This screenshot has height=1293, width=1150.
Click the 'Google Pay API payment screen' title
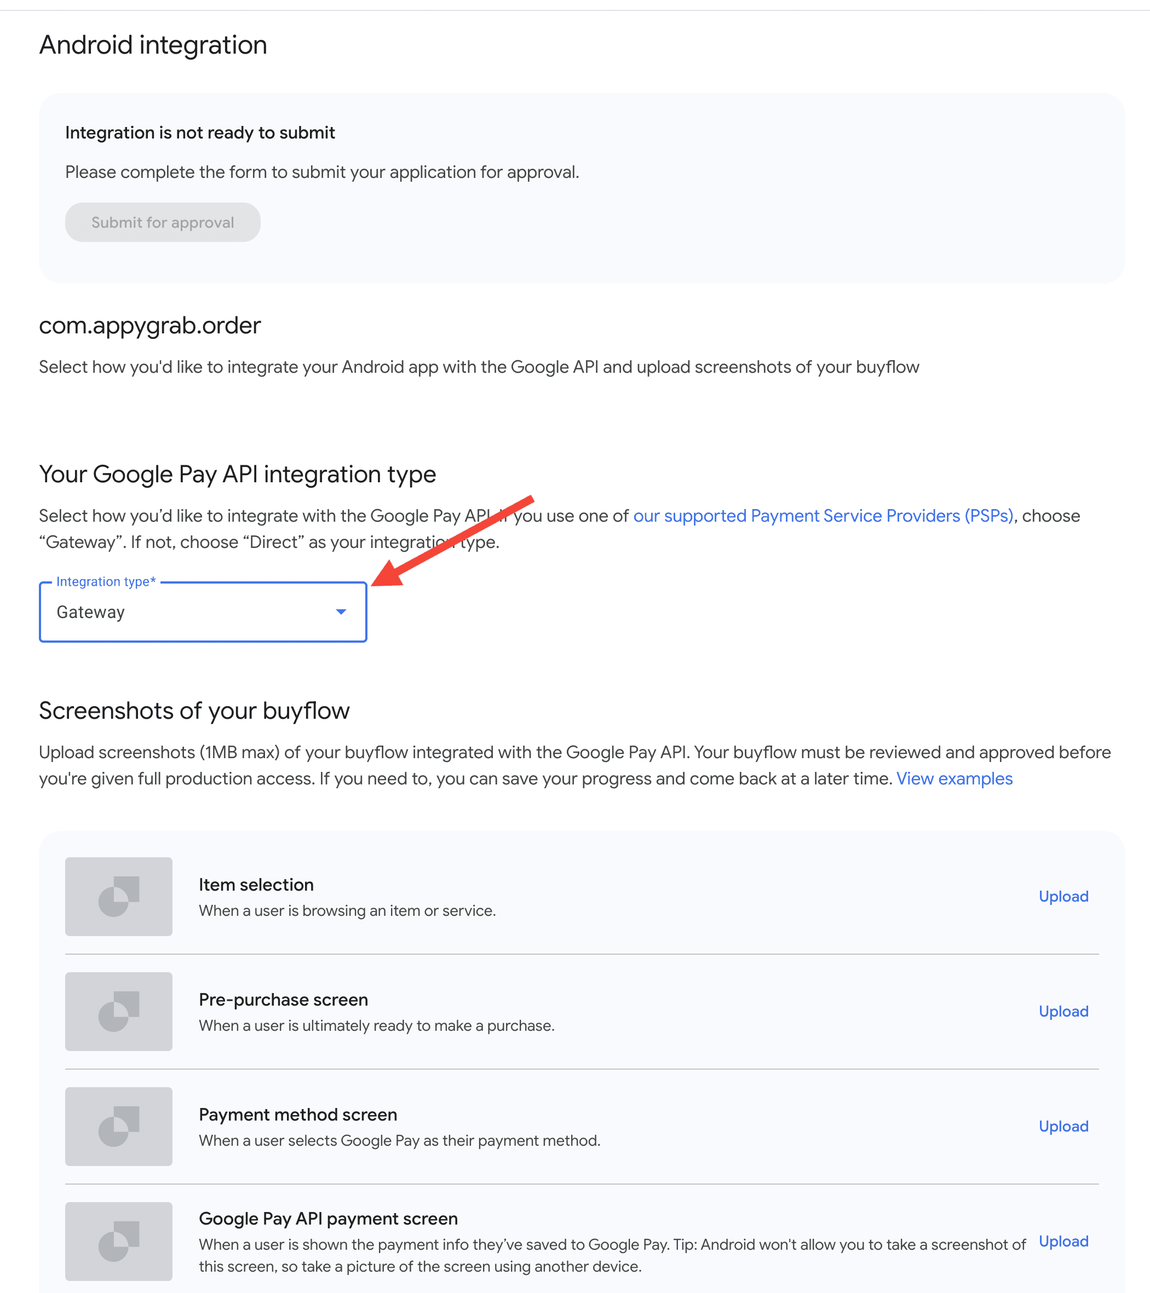coord(329,1219)
